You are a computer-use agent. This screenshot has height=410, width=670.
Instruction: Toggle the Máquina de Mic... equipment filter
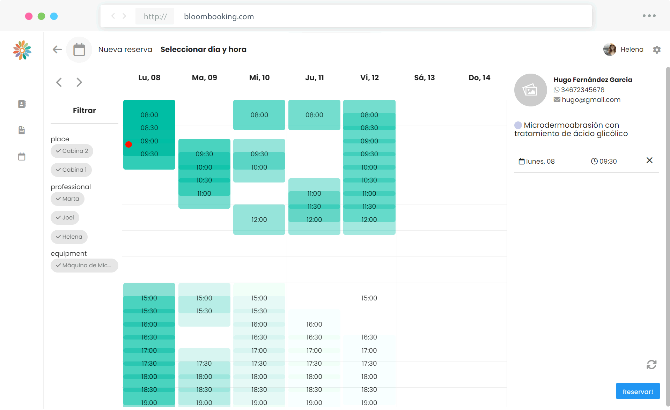coord(84,265)
